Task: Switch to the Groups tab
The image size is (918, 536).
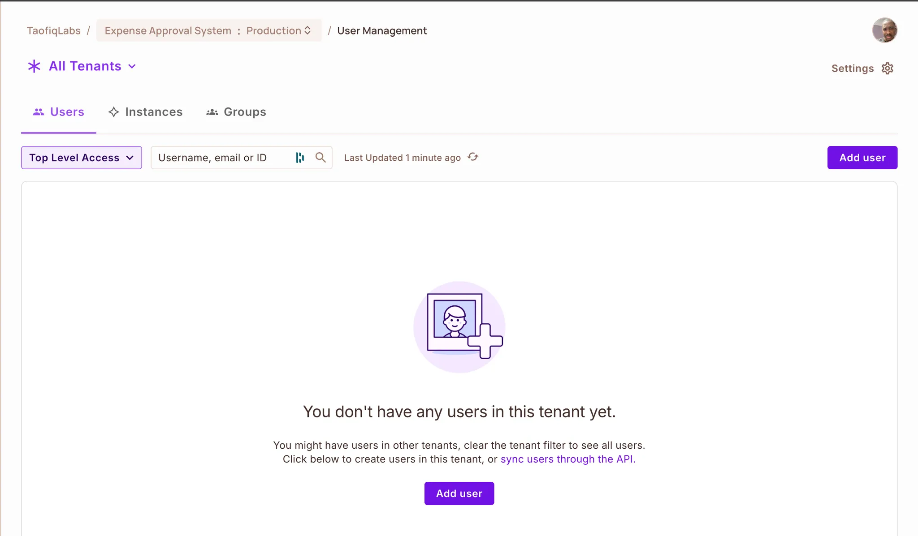Action: coord(245,112)
